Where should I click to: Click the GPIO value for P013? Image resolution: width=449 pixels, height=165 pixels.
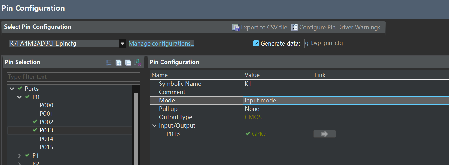coord(259,134)
